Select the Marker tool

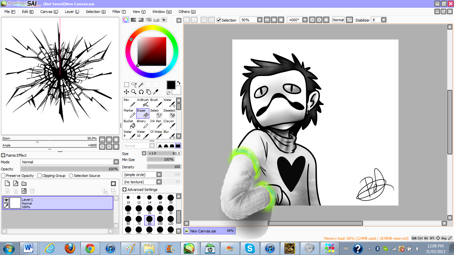pyautogui.click(x=129, y=113)
